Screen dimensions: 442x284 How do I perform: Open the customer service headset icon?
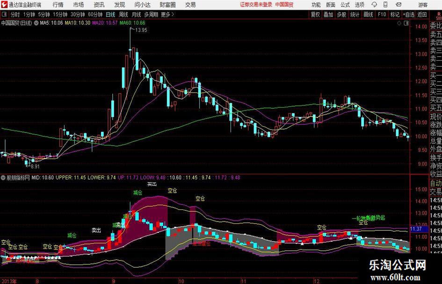point(374,5)
